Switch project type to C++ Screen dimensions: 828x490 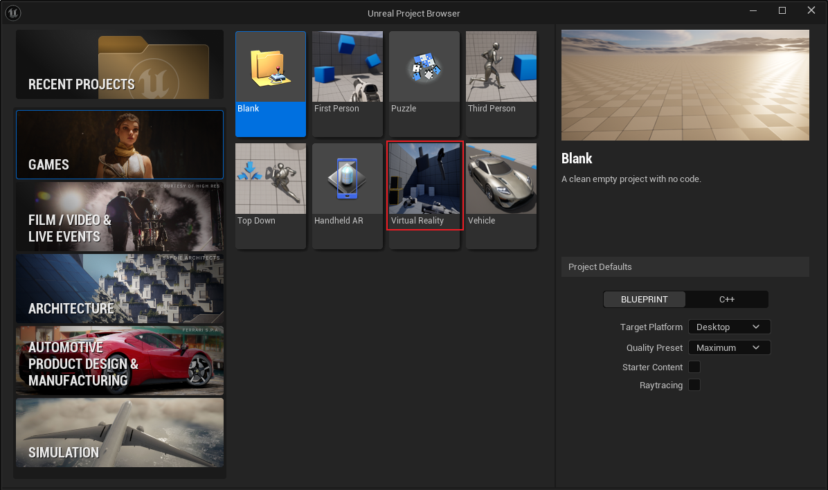tap(727, 300)
